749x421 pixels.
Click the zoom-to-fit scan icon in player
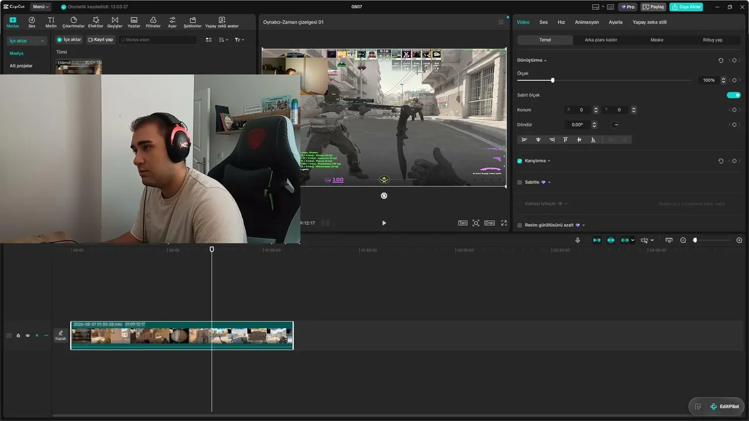pyautogui.click(x=476, y=223)
